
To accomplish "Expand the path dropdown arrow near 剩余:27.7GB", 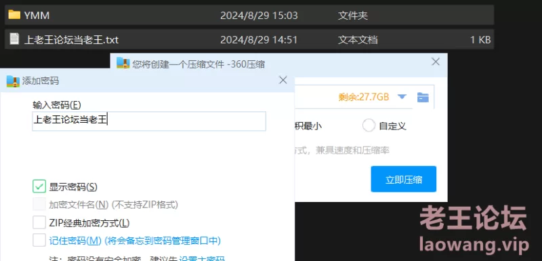I will (402, 97).
